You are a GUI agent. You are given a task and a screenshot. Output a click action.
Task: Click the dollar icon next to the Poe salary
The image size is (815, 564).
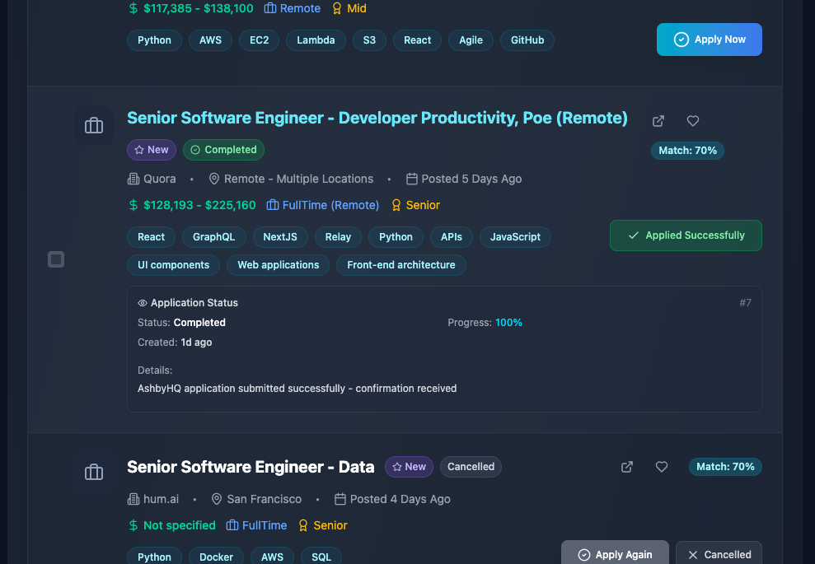click(132, 205)
